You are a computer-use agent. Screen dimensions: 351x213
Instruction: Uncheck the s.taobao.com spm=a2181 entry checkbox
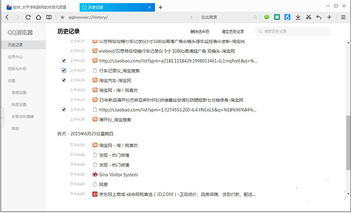pyautogui.click(x=64, y=61)
